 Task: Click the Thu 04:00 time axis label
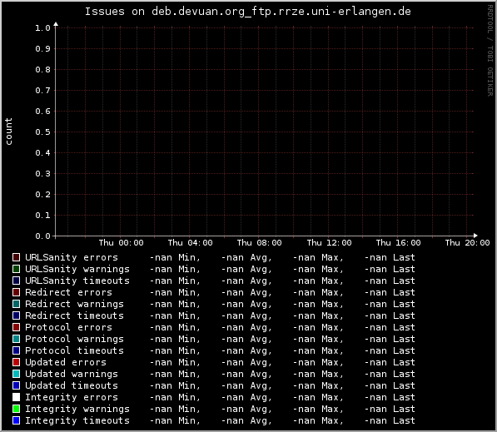tap(190, 243)
